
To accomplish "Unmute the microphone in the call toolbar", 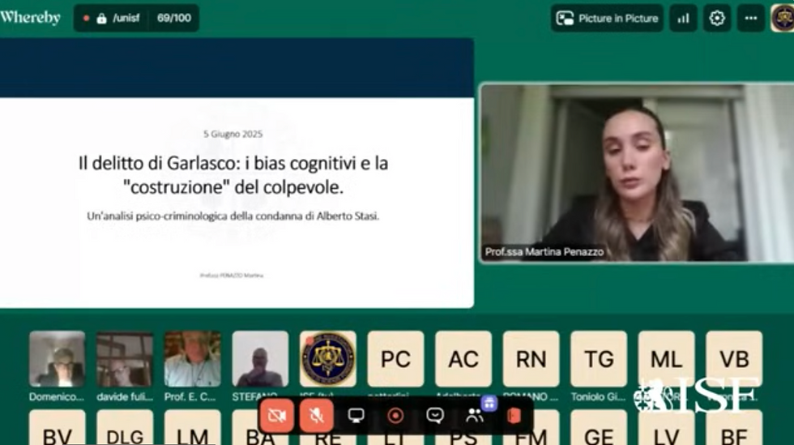I will (x=316, y=416).
